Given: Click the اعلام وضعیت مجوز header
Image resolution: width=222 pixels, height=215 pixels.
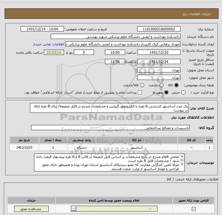Looking at the screenshot, I should click(114, 200).
